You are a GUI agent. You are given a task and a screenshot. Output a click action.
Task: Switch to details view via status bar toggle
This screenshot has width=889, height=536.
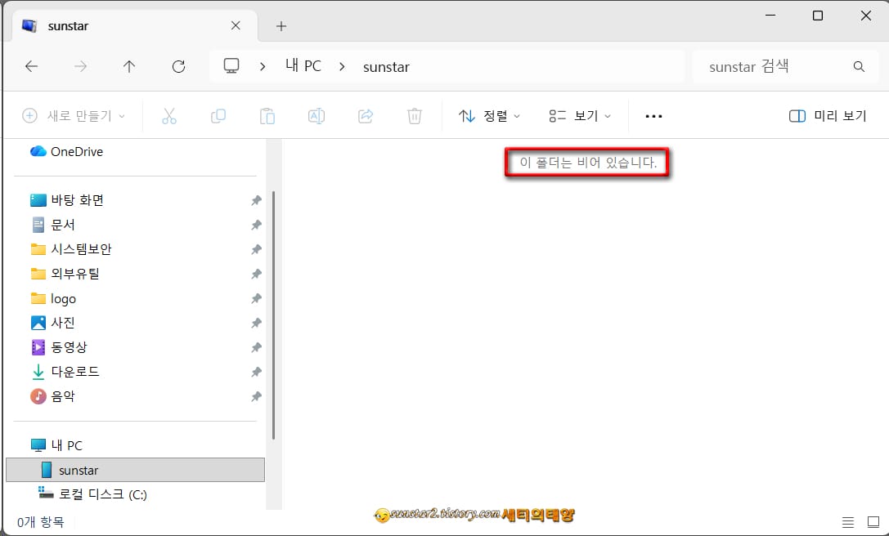[848, 521]
